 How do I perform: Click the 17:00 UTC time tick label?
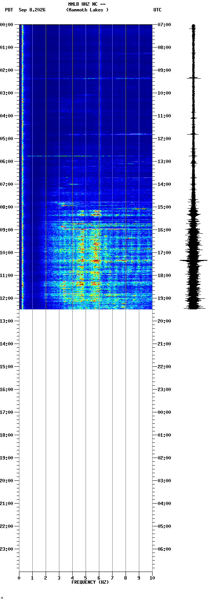coord(164,253)
